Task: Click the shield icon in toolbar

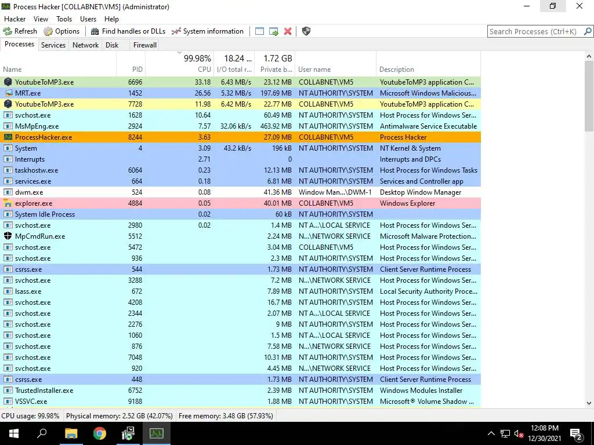Action: click(x=306, y=31)
